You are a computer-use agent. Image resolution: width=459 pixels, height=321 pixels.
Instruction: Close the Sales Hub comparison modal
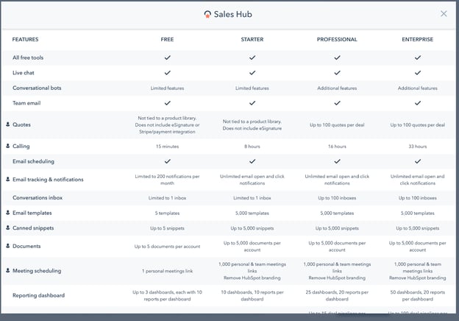pyautogui.click(x=444, y=13)
